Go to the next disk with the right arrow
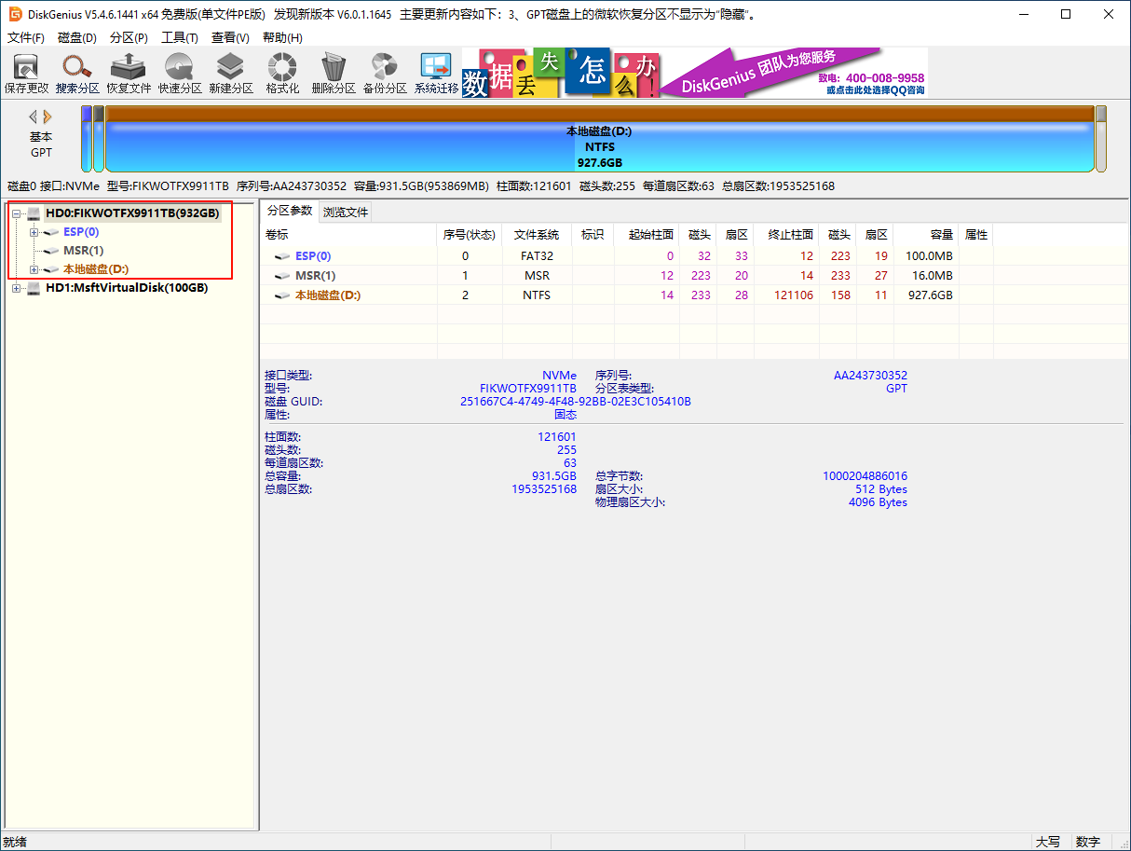 48,117
